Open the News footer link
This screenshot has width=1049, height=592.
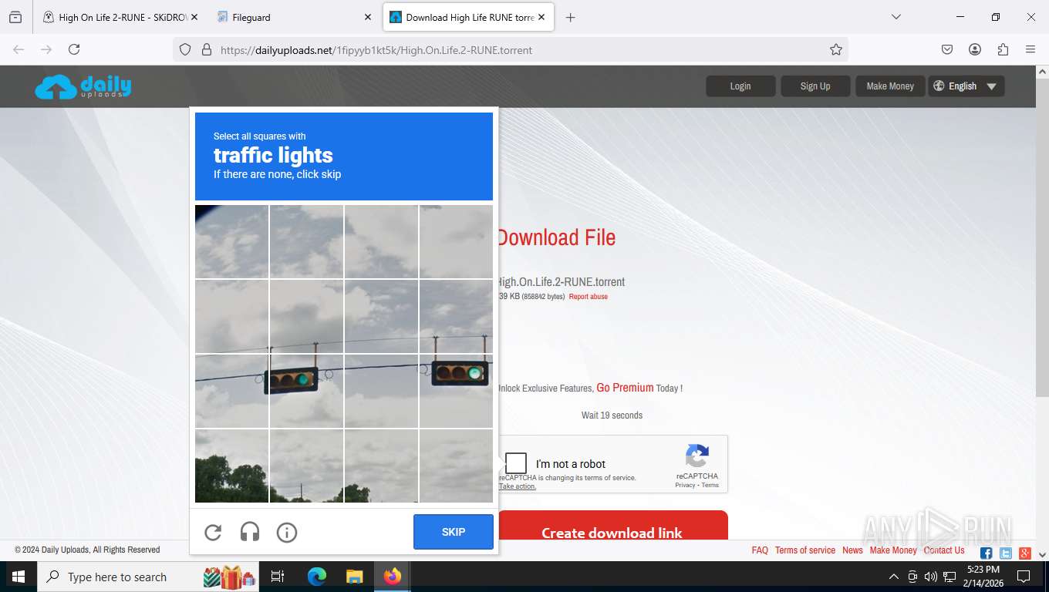(x=852, y=550)
